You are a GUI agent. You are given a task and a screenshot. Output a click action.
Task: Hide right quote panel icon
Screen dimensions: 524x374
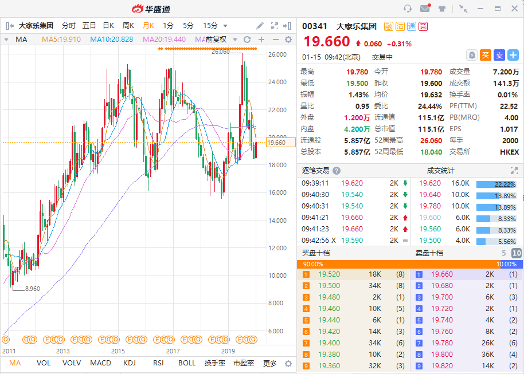(x=287, y=26)
